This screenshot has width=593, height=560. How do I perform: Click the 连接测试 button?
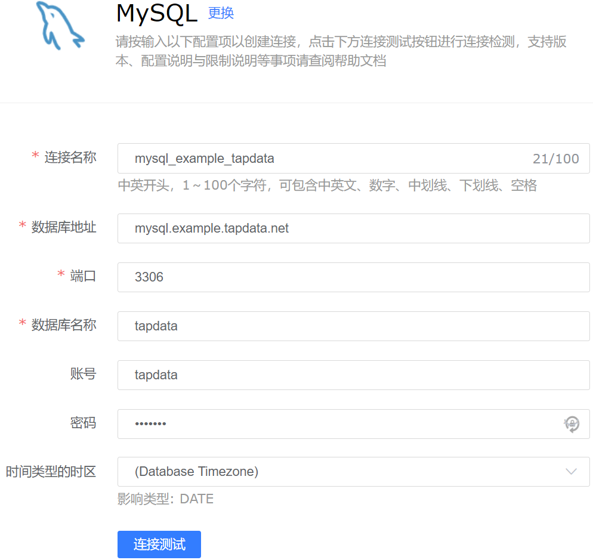[x=159, y=544]
